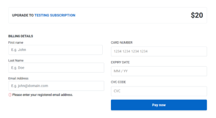Click the registered email error message text

point(42,95)
